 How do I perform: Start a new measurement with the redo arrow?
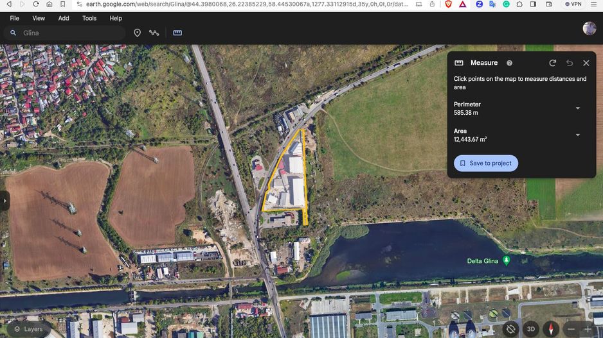tap(553, 63)
